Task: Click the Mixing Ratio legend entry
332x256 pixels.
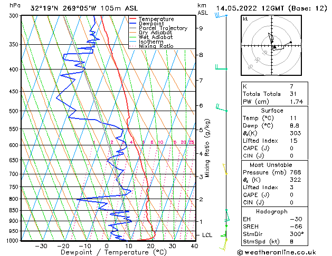Action: click(x=156, y=46)
